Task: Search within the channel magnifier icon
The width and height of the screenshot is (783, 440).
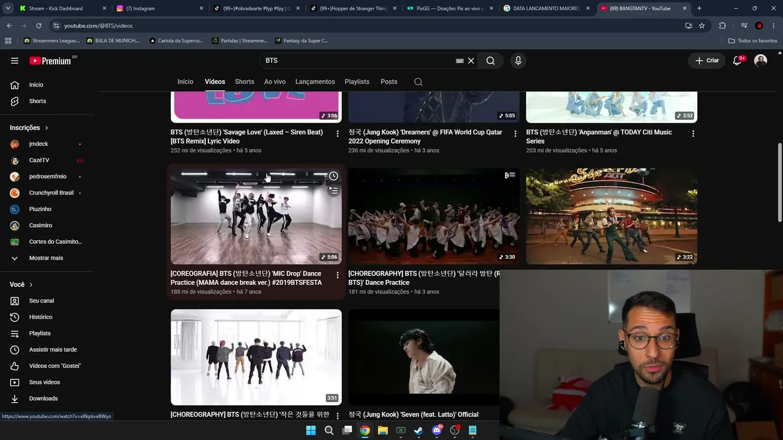Action: (418, 81)
